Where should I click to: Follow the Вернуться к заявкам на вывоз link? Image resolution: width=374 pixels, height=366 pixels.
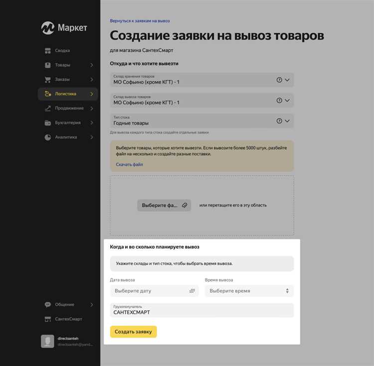(x=140, y=21)
